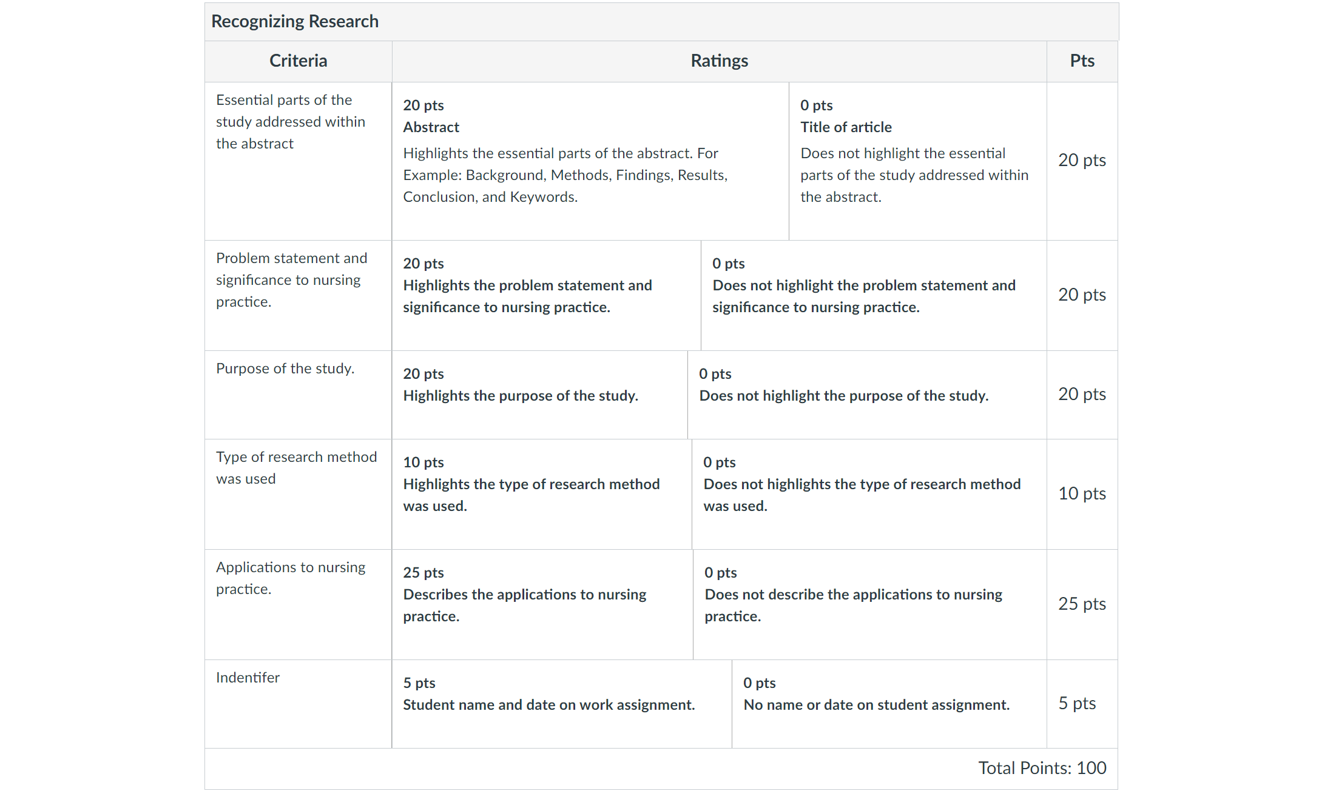Click the Total Points: 100 text
This screenshot has height=811, width=1336.
(1042, 768)
